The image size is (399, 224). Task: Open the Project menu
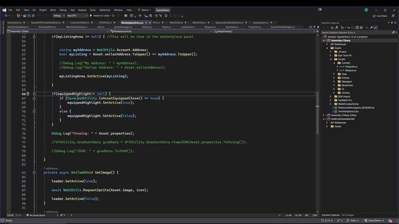43,10
